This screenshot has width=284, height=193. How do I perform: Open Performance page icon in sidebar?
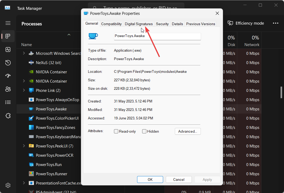[8, 50]
